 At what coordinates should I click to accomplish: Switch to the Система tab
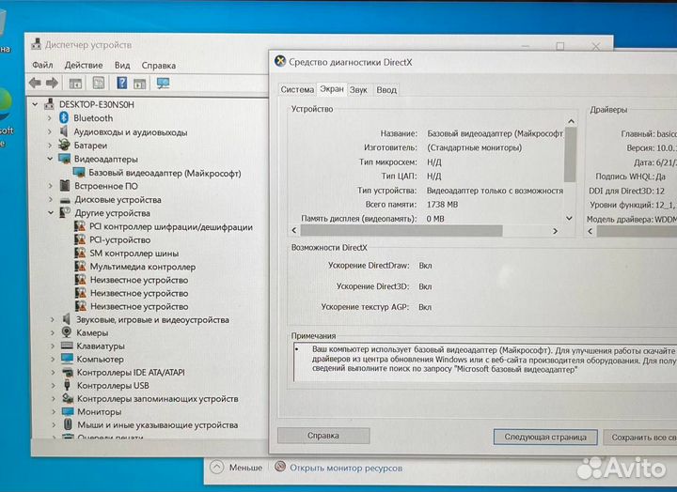[x=297, y=90]
